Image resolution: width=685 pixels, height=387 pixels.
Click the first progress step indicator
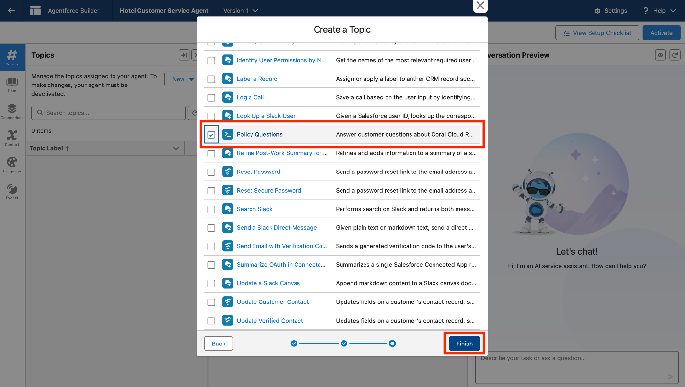(294, 344)
